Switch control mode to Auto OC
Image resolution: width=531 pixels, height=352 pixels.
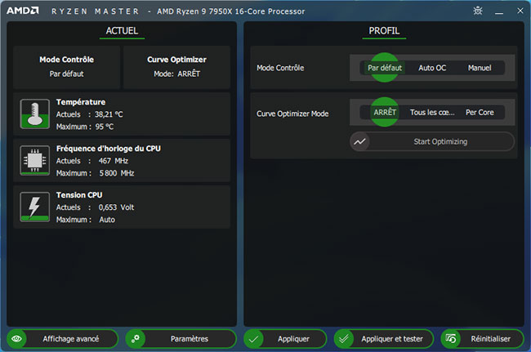(x=432, y=68)
